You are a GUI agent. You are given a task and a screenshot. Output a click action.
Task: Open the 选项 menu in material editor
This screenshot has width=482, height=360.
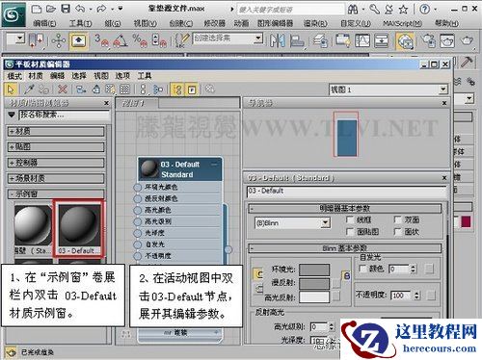point(122,76)
